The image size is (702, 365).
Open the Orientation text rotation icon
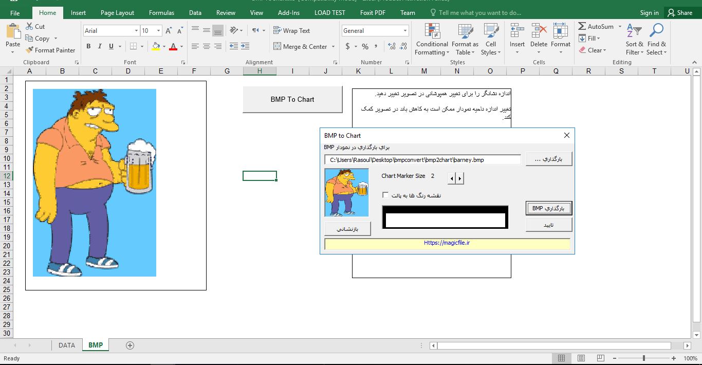234,30
